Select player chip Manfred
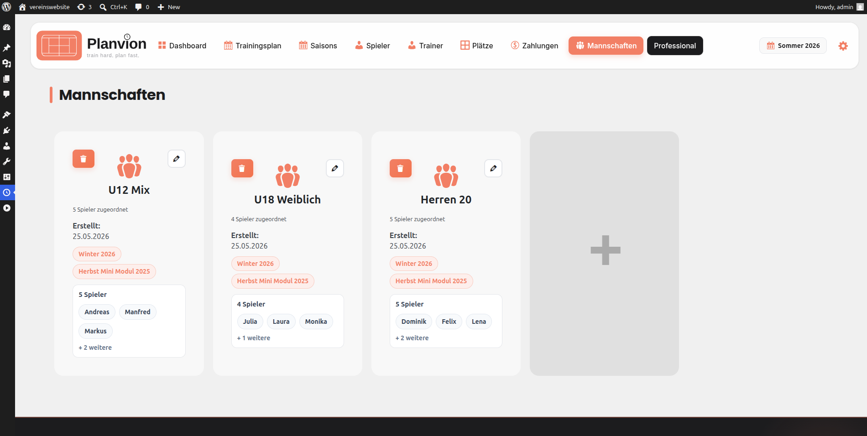This screenshot has height=436, width=867. click(x=137, y=312)
